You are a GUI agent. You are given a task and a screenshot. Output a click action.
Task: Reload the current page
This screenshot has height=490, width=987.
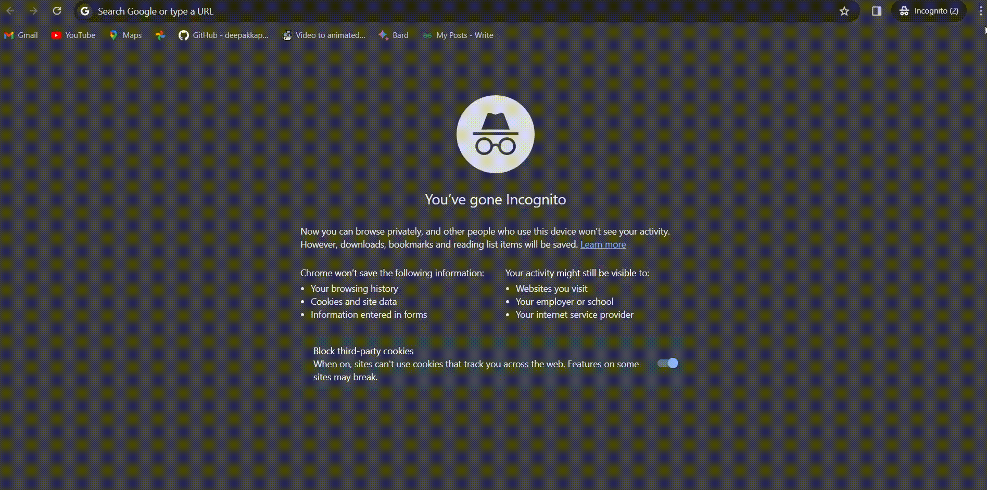pos(57,11)
